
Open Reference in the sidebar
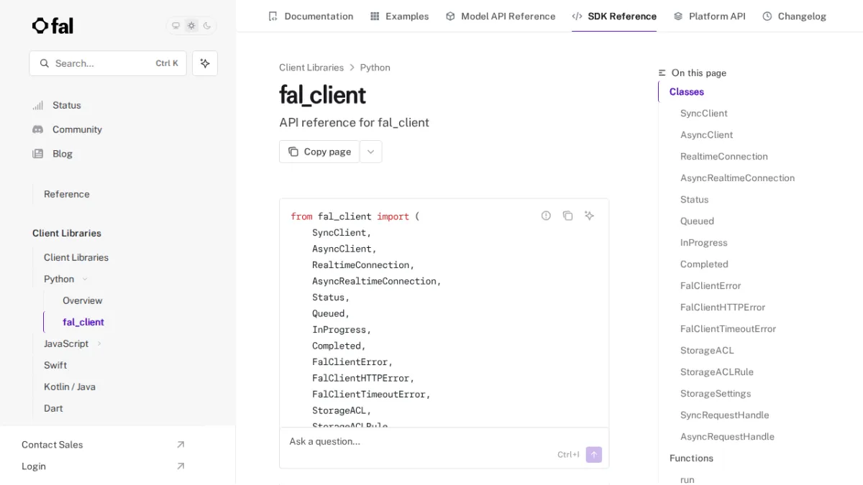coord(67,194)
